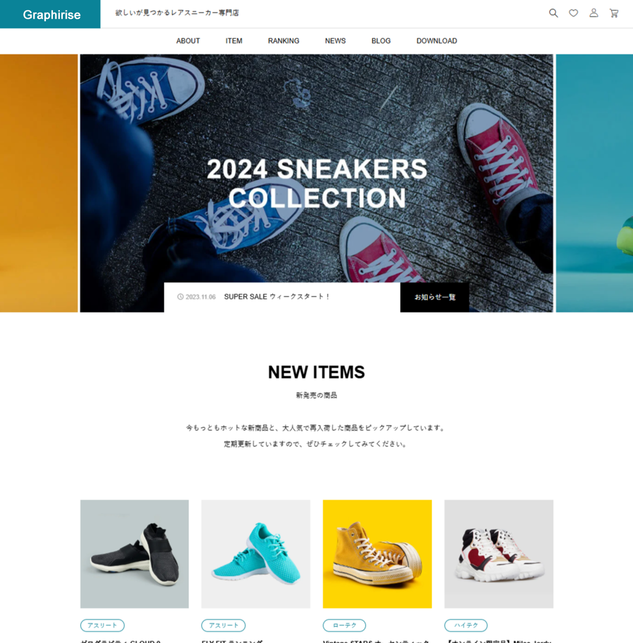Open the user account icon
Viewport: 633px width, 643px height.
pyautogui.click(x=594, y=13)
